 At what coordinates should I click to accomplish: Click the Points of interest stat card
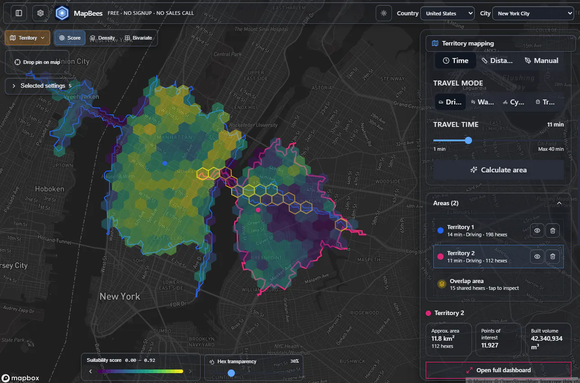[499, 339]
